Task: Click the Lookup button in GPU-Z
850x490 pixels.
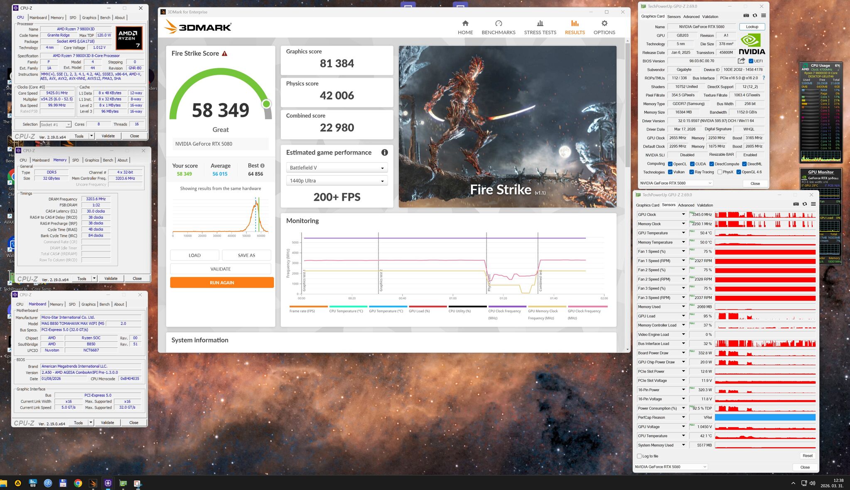Action: pos(752,27)
